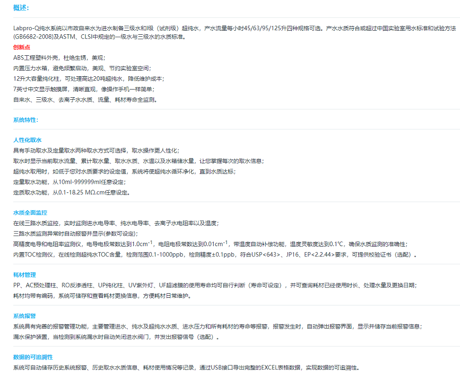The image size is (460, 372).
Task: Click the 水质全面监控 subsection heading
Action: (x=30, y=212)
